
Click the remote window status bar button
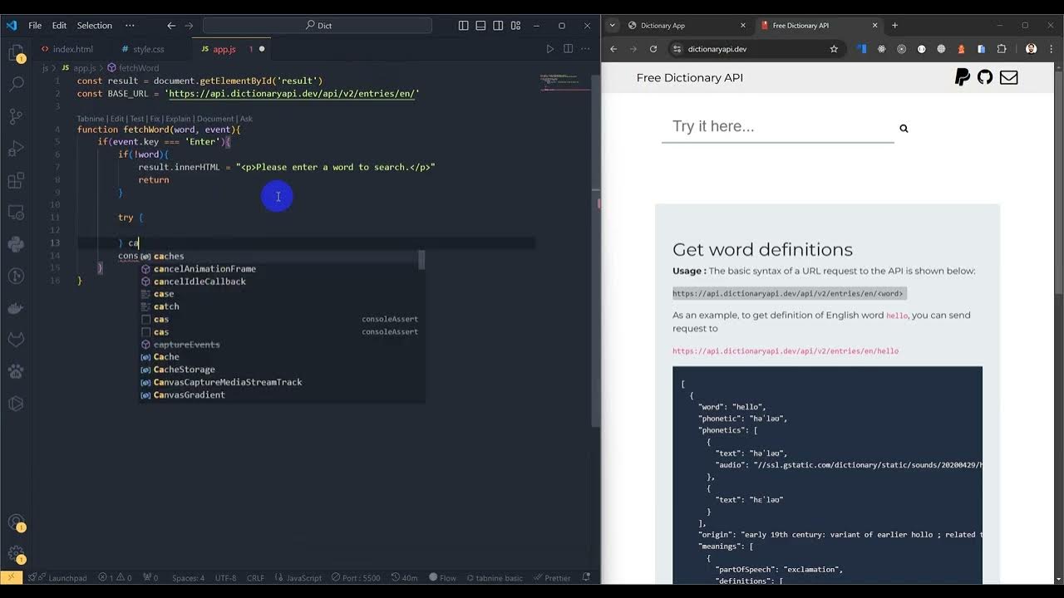[12, 577]
